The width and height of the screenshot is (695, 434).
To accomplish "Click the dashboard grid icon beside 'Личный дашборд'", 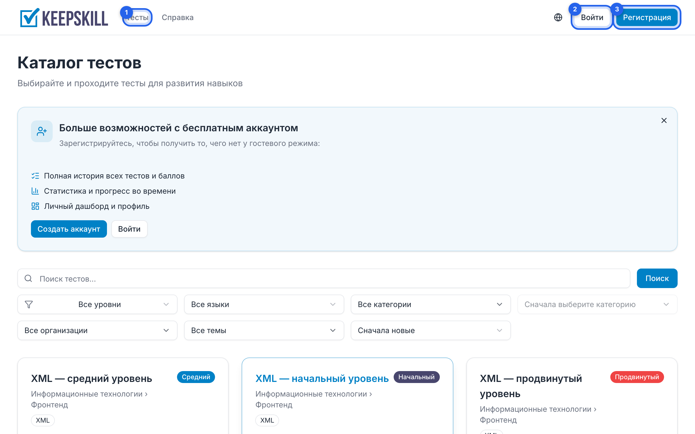I will [x=35, y=206].
